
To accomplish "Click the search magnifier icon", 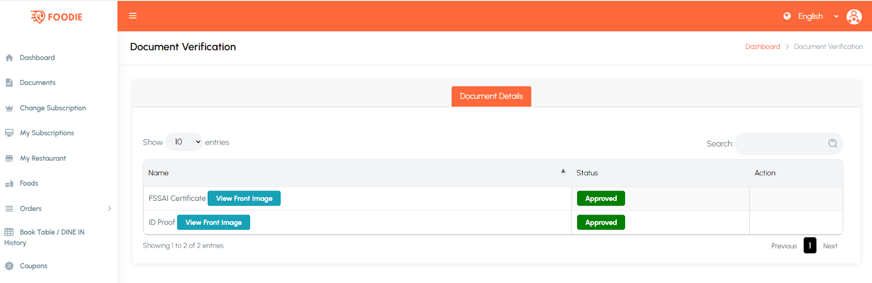I will [x=832, y=144].
